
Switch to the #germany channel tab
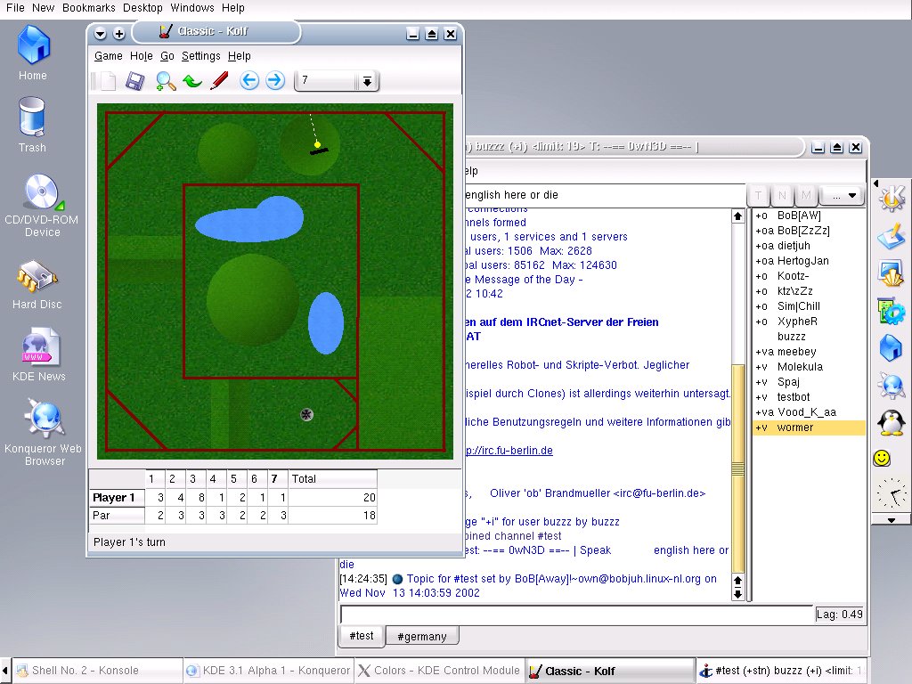(x=421, y=636)
